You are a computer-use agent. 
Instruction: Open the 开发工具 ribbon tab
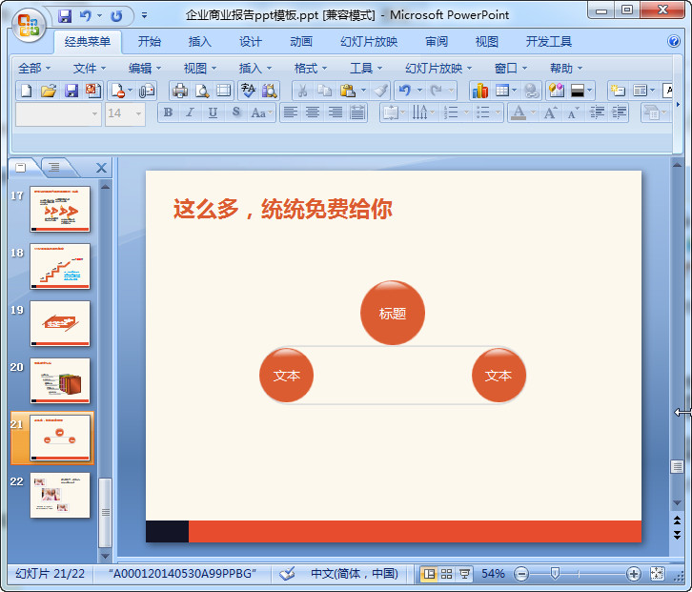pyautogui.click(x=549, y=42)
